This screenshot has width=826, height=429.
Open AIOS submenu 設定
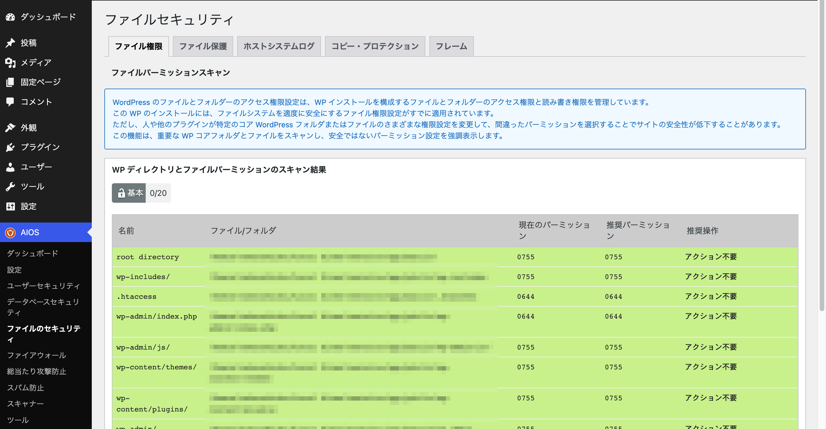tap(14, 270)
